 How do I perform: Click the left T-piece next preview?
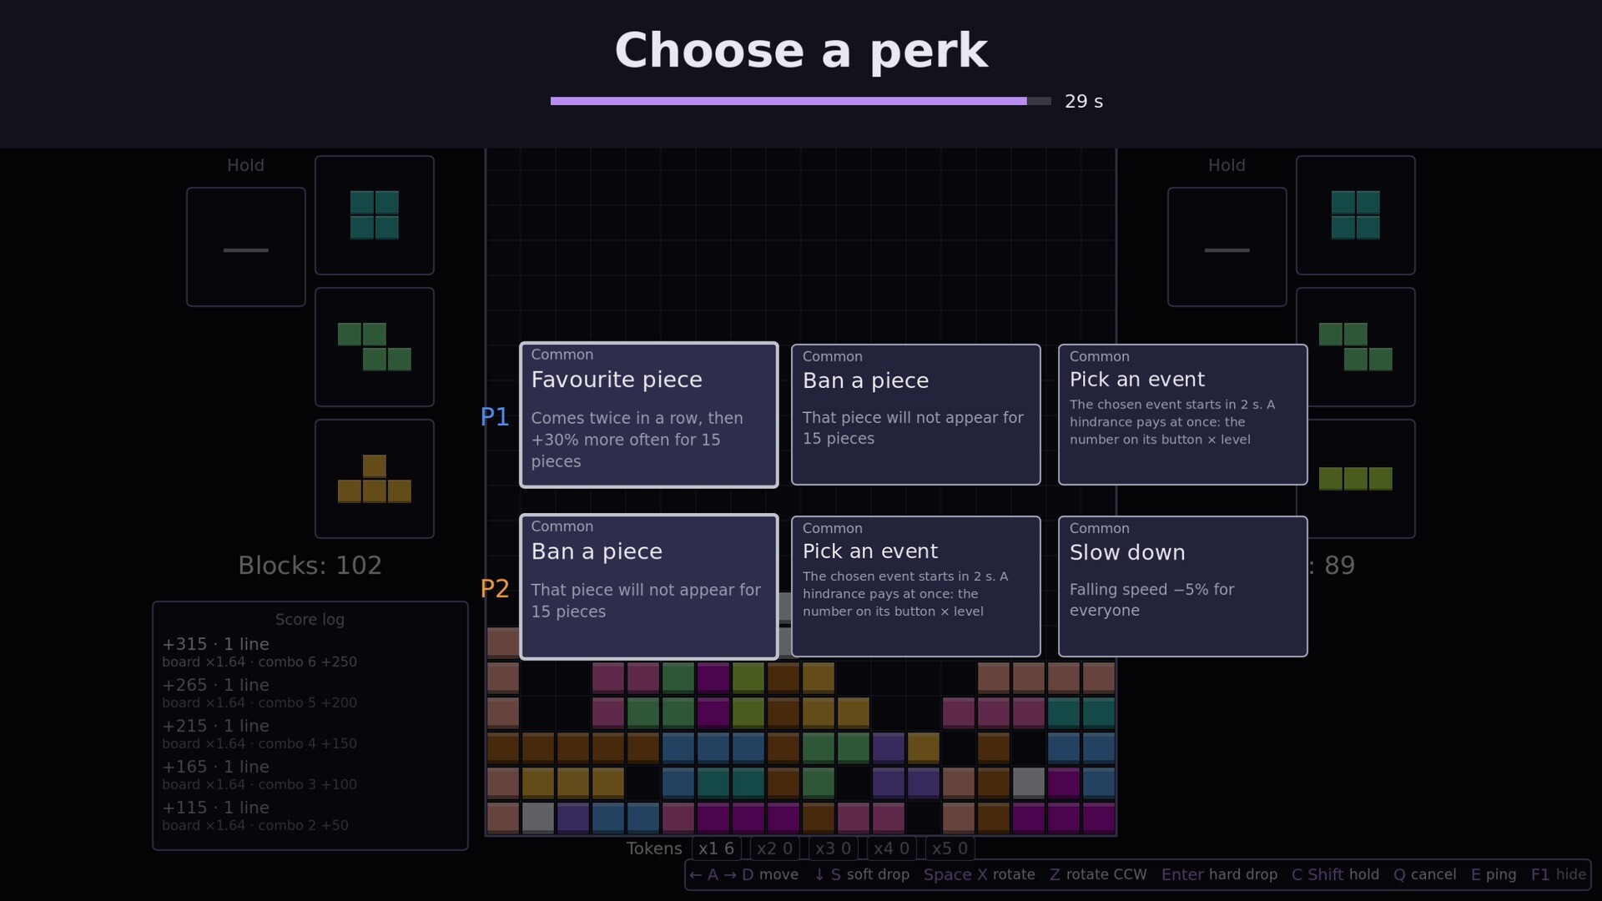pyautogui.click(x=374, y=479)
